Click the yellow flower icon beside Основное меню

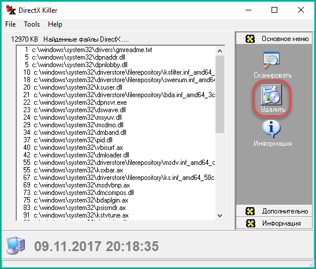point(250,39)
